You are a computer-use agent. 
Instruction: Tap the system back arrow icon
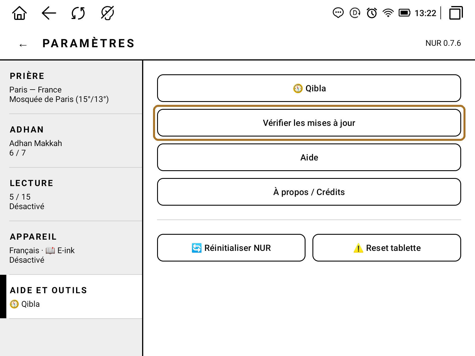pyautogui.click(x=49, y=13)
